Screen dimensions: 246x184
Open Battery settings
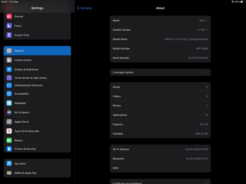coord(37,140)
